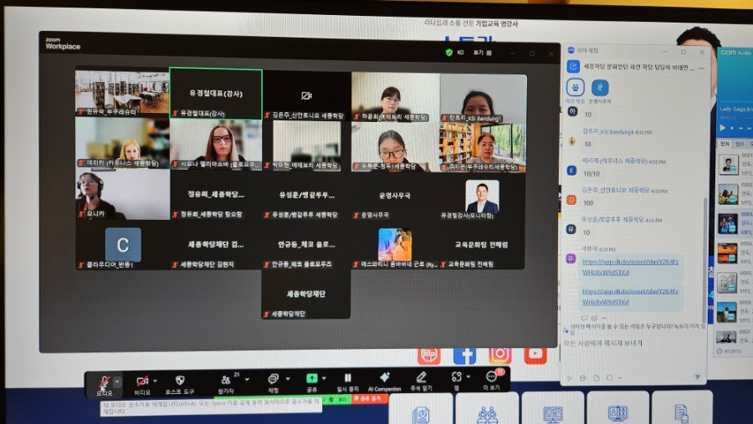Click sender name 탄트리_KSI Bandung1 in chat
Screen dimensions: 753x424
[x=610, y=131]
